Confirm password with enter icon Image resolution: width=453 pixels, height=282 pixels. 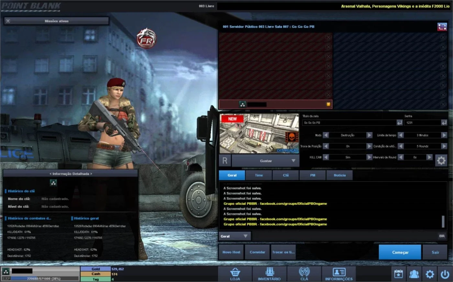pyautogui.click(x=444, y=123)
